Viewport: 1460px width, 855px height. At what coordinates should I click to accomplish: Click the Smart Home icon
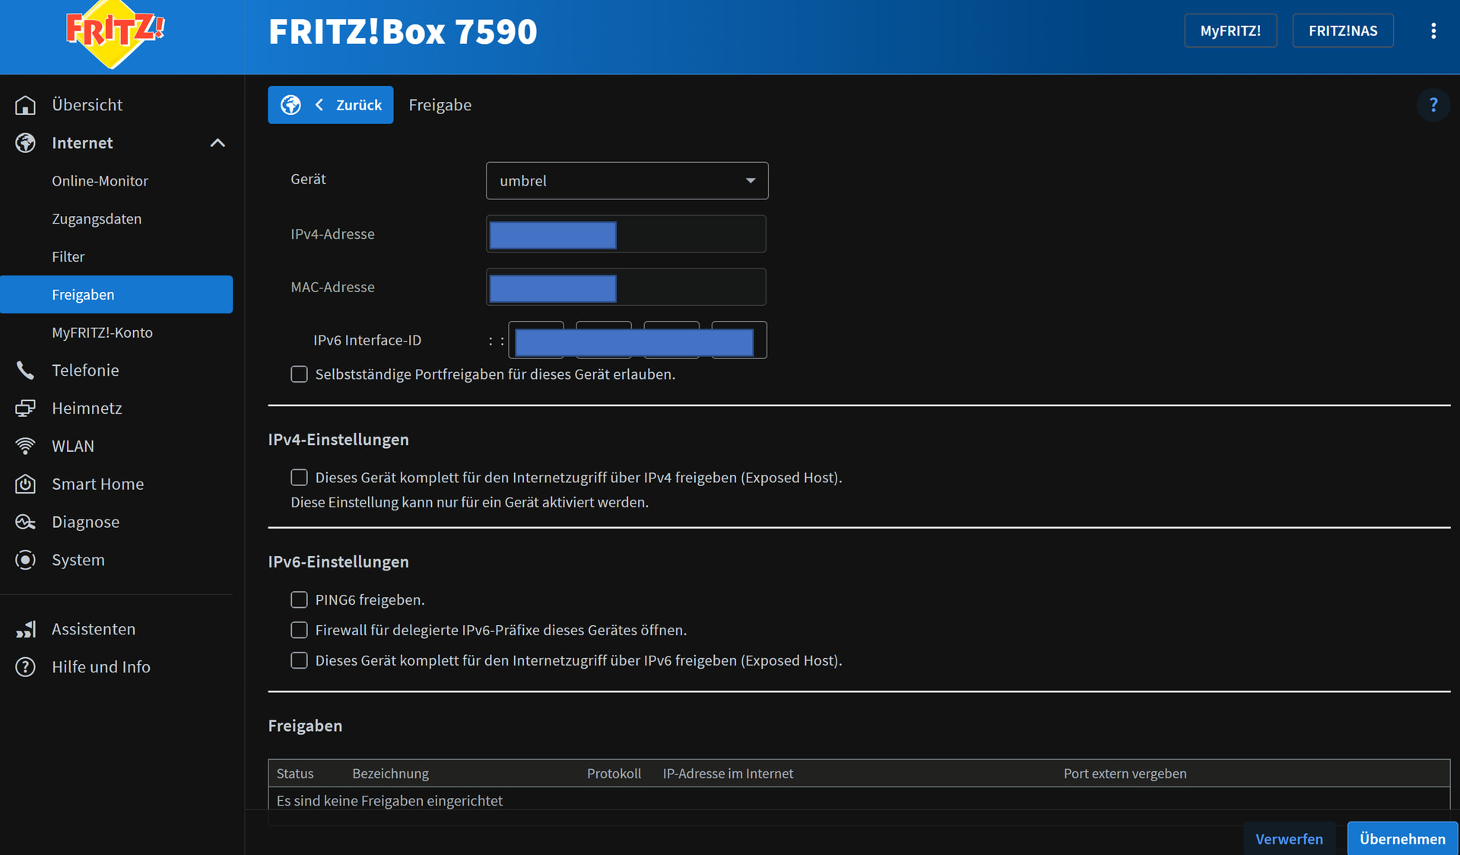(x=25, y=485)
